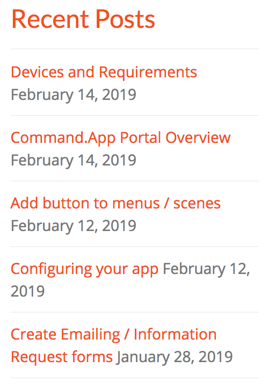The width and height of the screenshot is (276, 389).
Task: Click the date below Command.App Portal Overview
Action: (x=74, y=160)
